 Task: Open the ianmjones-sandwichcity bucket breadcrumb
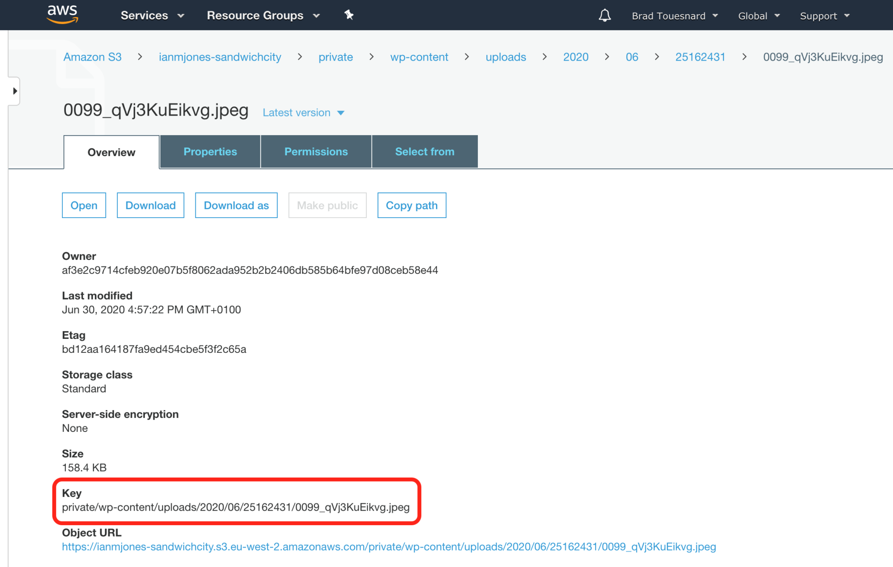pos(220,57)
